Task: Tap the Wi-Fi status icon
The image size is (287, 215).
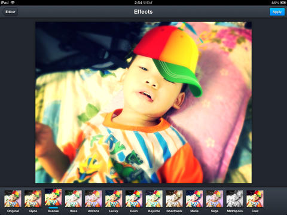Action: pos(13,2)
